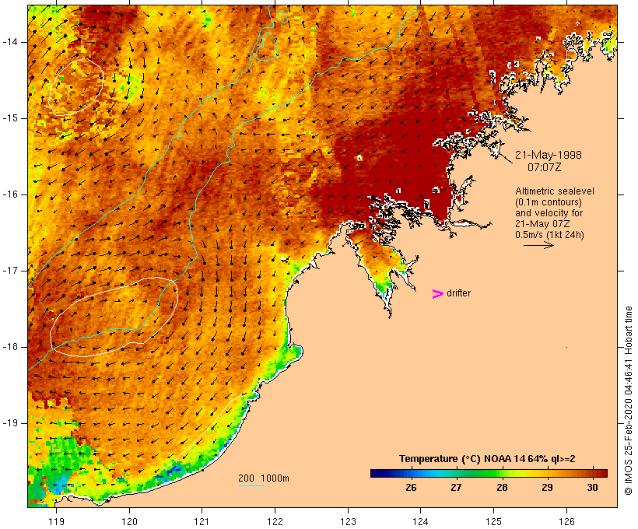Click the colorbar tick label 29
This screenshot has width=638, height=529.
click(x=547, y=488)
